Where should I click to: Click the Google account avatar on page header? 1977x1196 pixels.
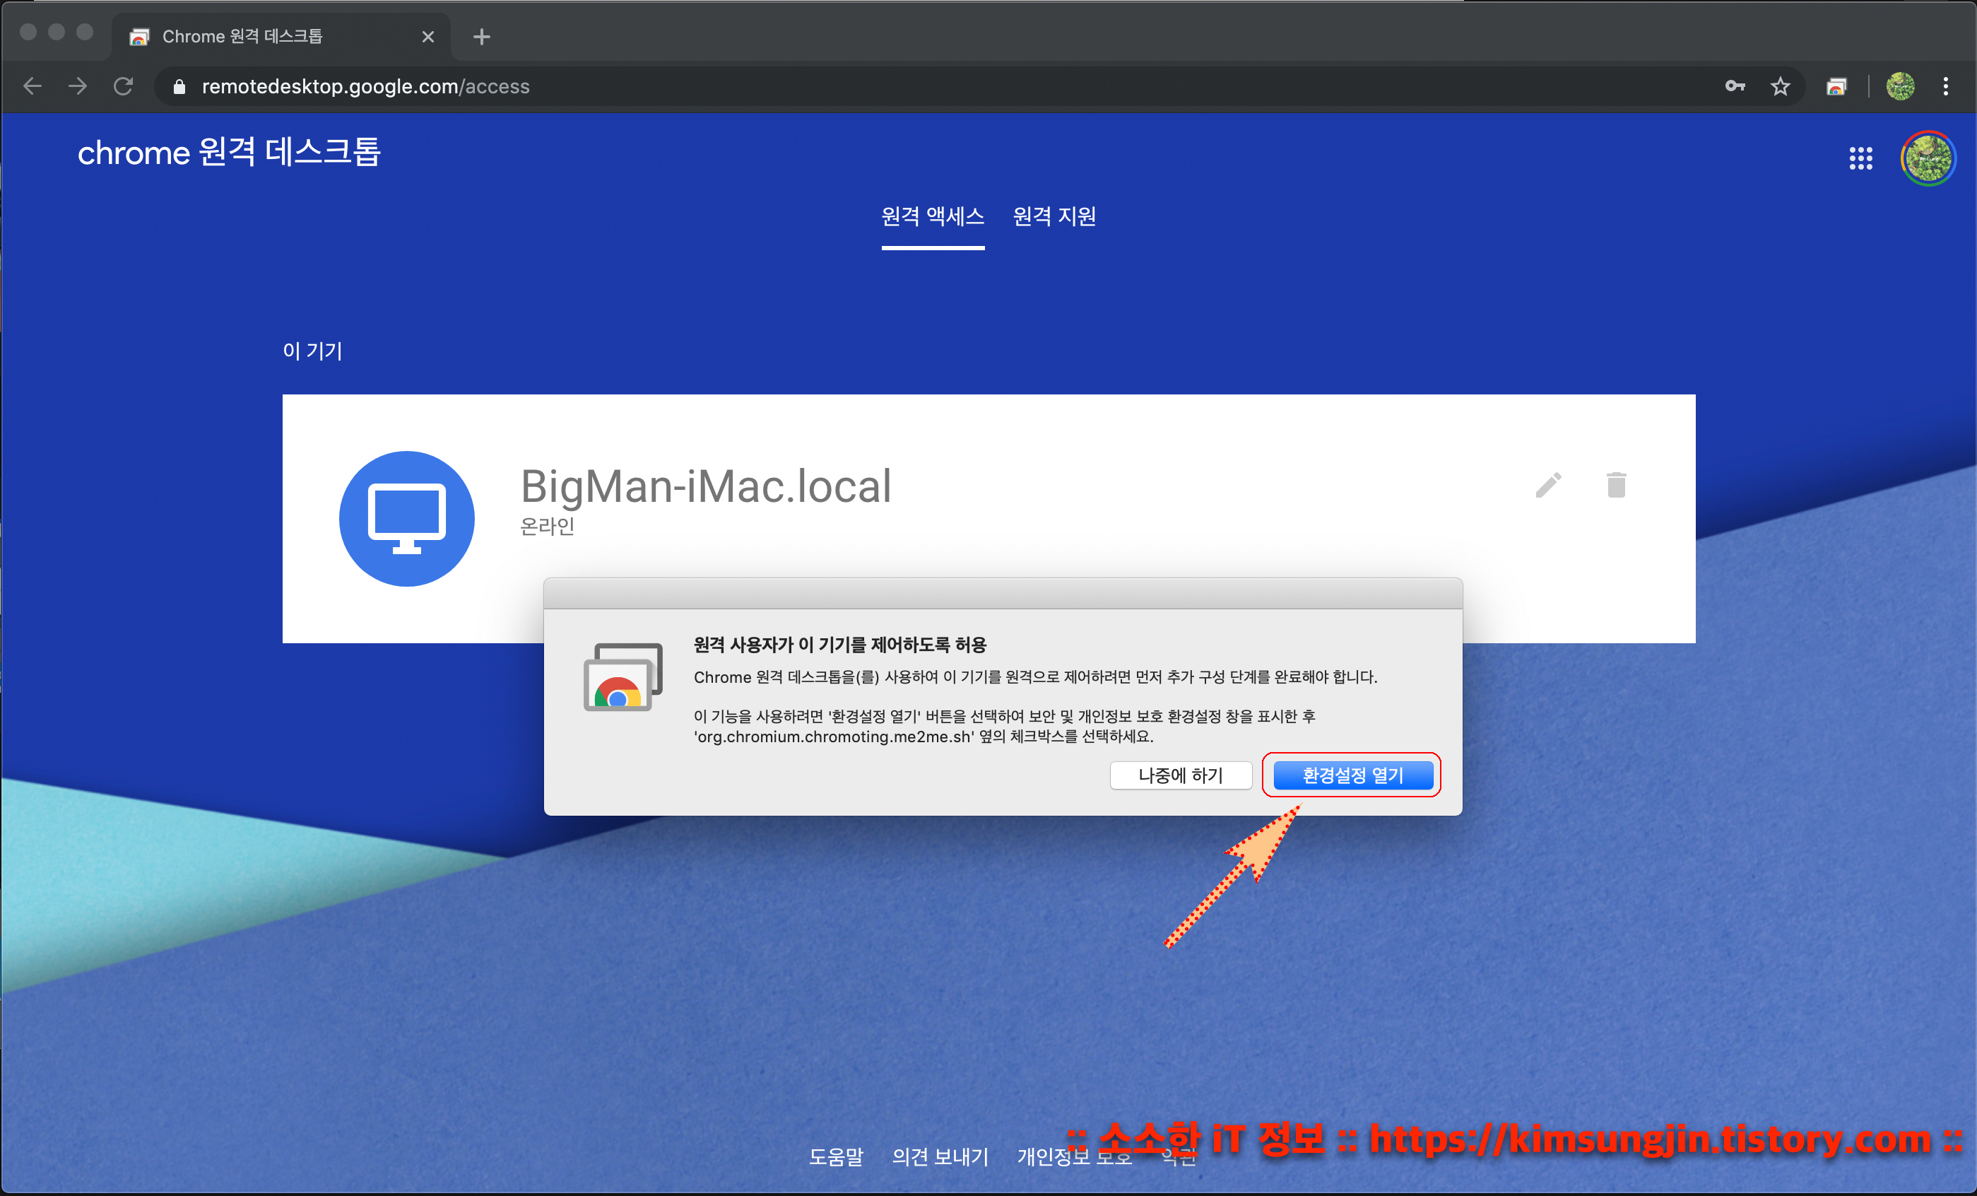[x=1928, y=158]
